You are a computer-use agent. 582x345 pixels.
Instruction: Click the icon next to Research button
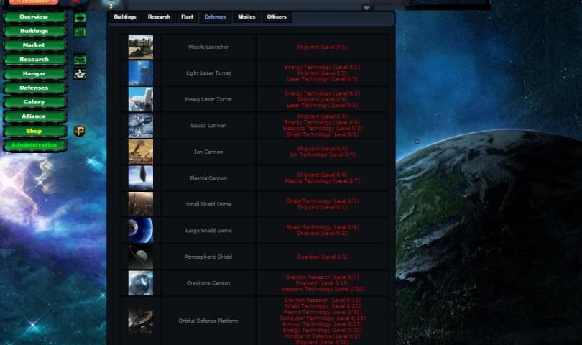[80, 60]
